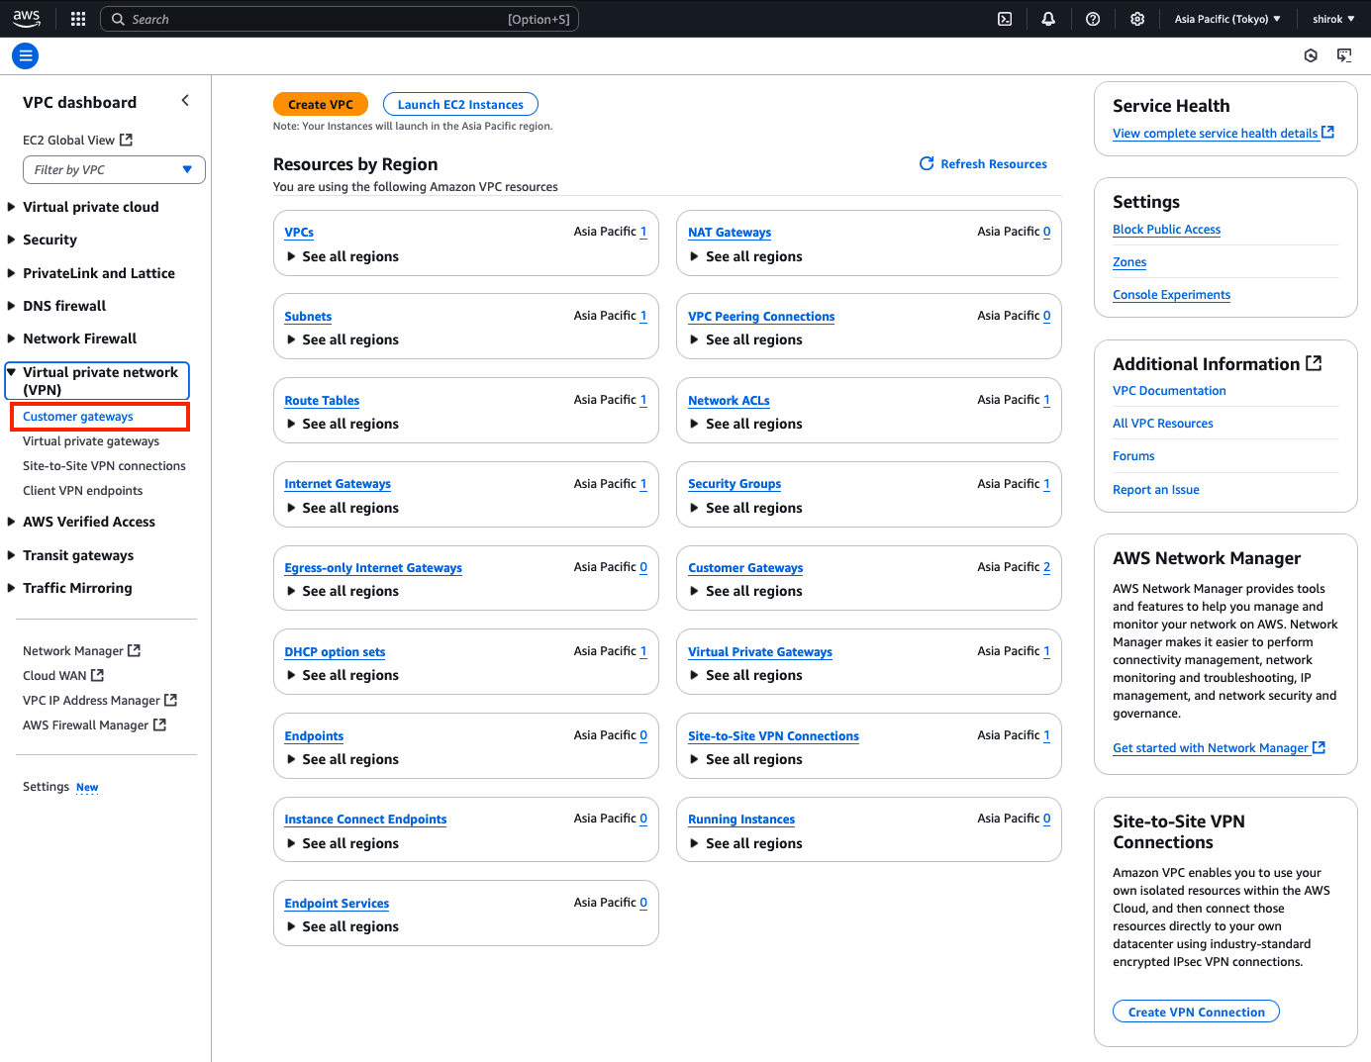1371x1062 pixels.
Task: Click external link icon beside Cloud WAN
Action: tap(97, 675)
